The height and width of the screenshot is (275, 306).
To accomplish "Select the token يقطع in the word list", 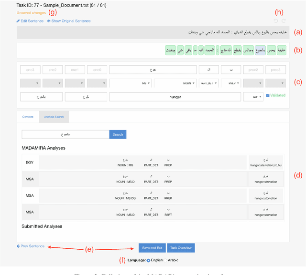I will pyautogui.click(x=237, y=51).
